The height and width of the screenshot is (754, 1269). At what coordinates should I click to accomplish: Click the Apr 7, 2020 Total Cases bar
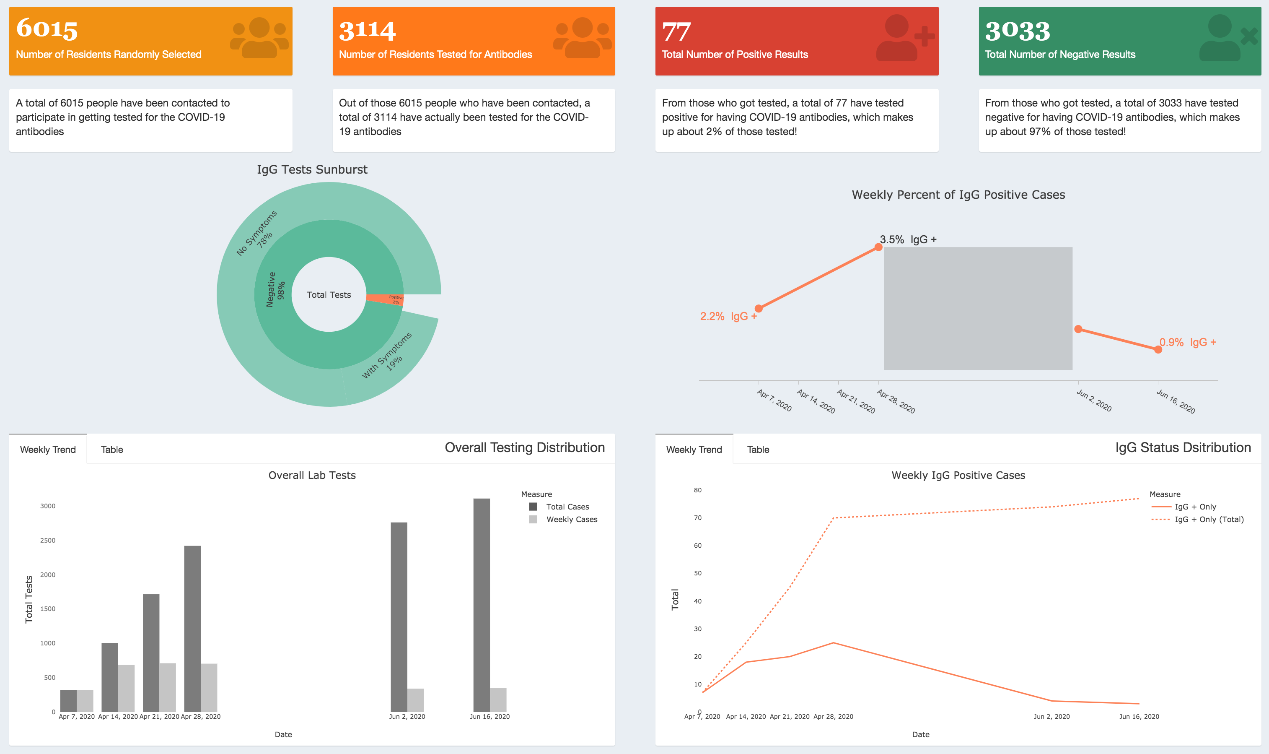tap(69, 701)
